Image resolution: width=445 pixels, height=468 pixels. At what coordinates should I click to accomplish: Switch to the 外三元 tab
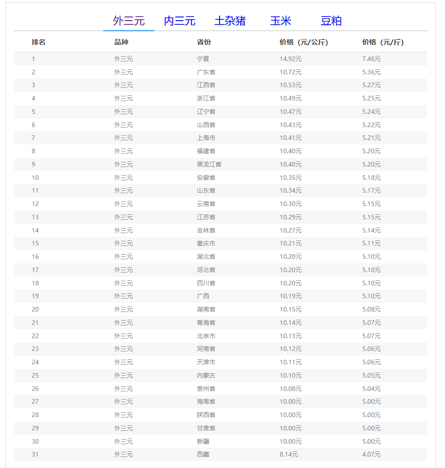click(x=129, y=21)
